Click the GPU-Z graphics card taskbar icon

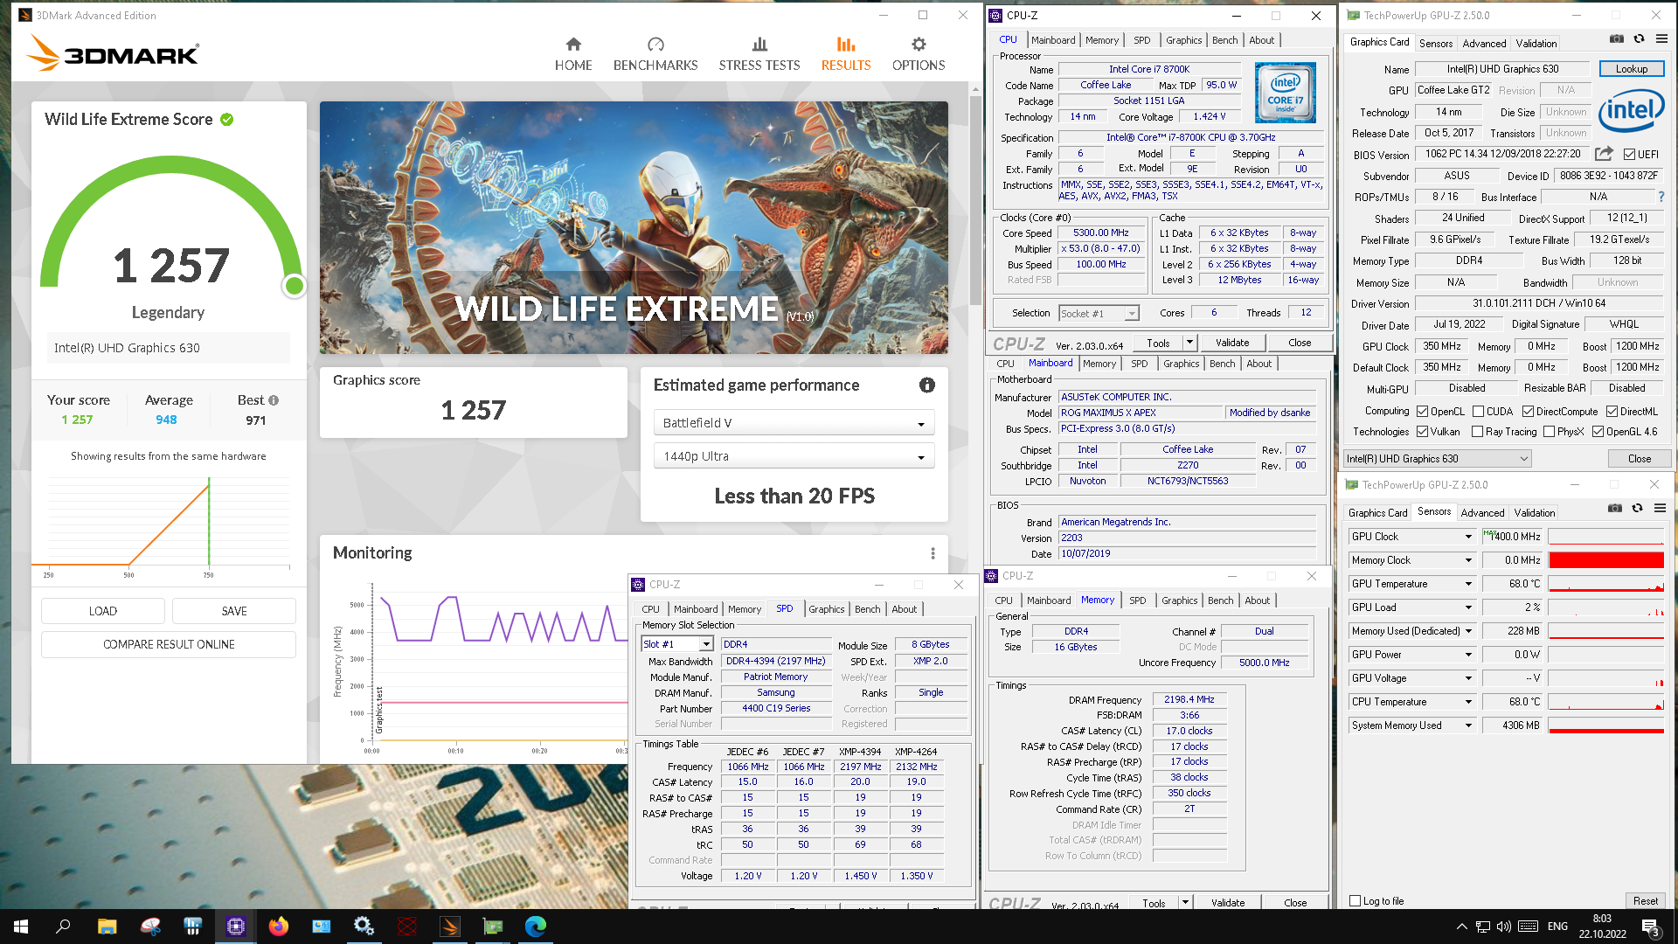point(493,927)
